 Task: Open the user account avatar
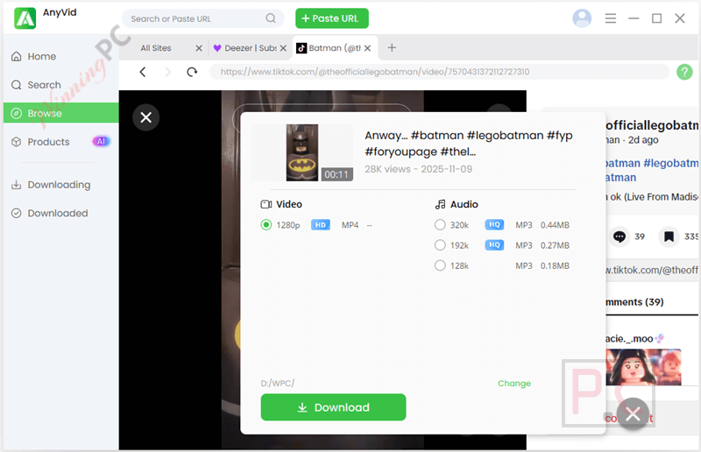coord(582,18)
